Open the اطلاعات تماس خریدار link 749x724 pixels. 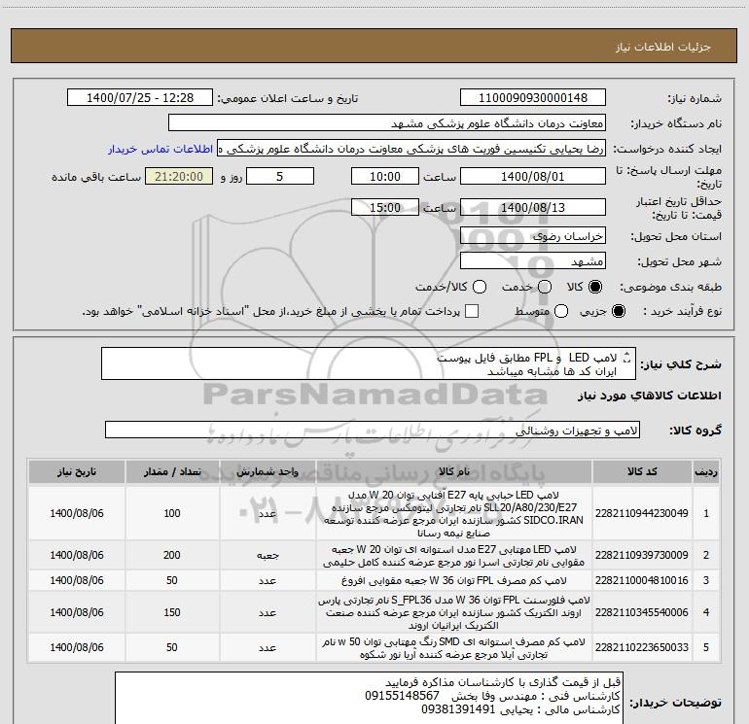(160, 149)
